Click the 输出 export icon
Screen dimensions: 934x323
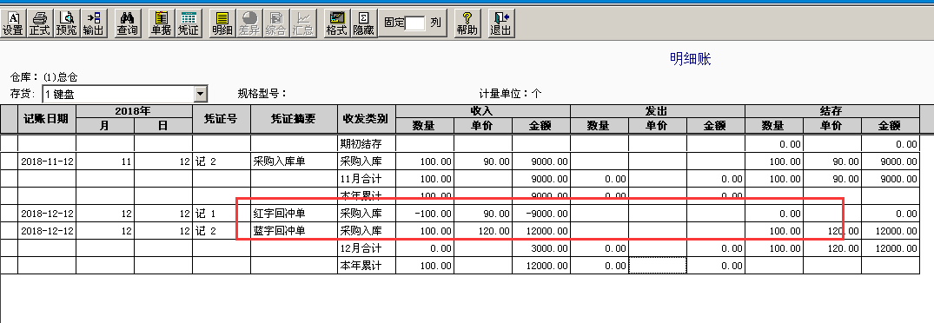93,23
